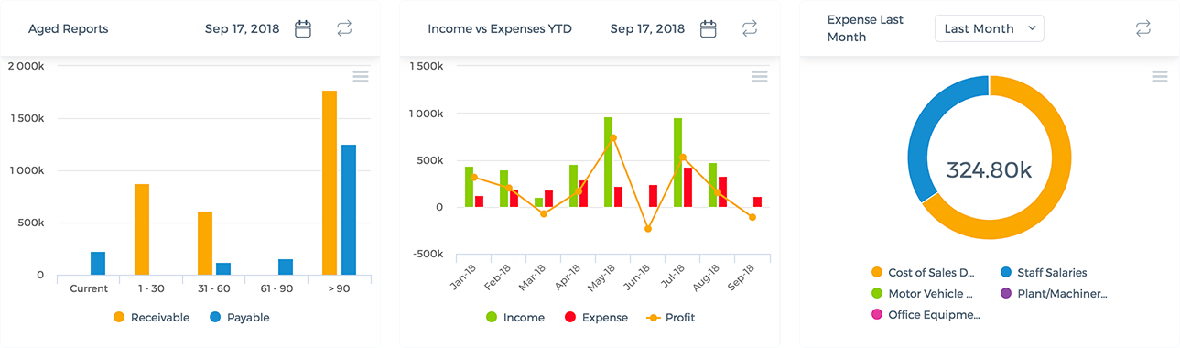Screen dimensions: 1180x348
Task: Toggle the Expense series legend
Action: (596, 318)
